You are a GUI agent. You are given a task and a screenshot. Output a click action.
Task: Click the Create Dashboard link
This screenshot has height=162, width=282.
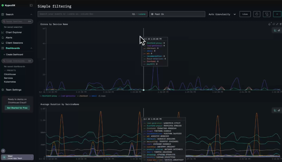pyautogui.click(x=14, y=54)
